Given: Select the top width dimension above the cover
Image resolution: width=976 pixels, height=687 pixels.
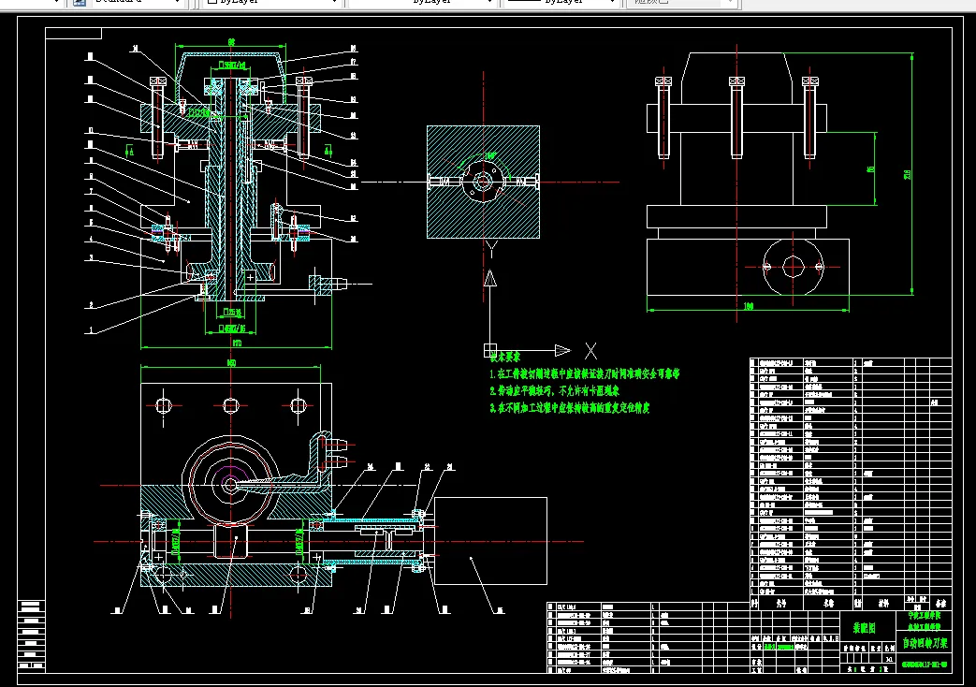Looking at the screenshot, I should (231, 42).
